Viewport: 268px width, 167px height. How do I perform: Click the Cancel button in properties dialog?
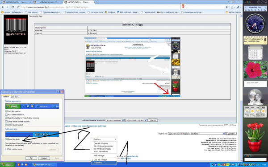[44, 158]
